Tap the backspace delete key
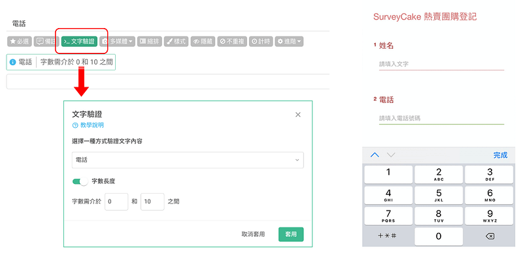This screenshot has width=523, height=253. click(490, 236)
